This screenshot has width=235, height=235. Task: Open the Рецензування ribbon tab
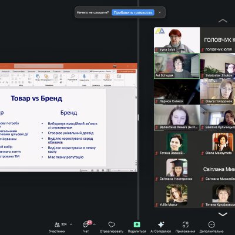[x=44, y=71]
